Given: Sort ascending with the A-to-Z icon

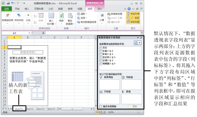Looking at the screenshot, I should coord(35,16).
